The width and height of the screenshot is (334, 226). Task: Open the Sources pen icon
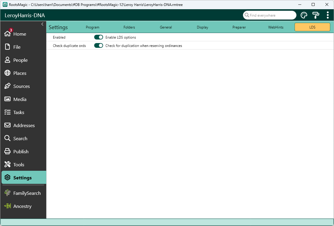coord(7,86)
